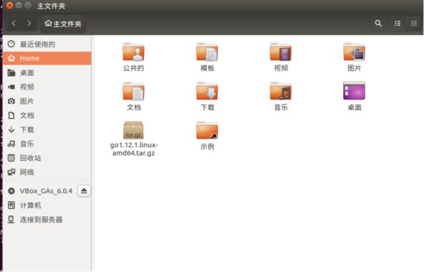424x272 pixels.
Task: Open 网络 in the sidebar
Action: tap(47, 172)
